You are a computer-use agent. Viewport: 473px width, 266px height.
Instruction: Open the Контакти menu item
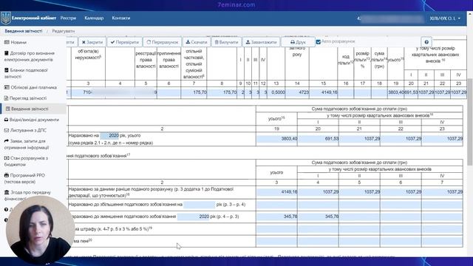[121, 18]
